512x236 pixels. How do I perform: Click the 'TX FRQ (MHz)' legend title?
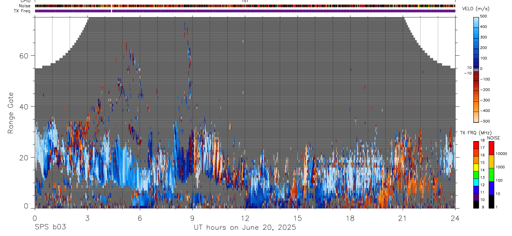476,133
